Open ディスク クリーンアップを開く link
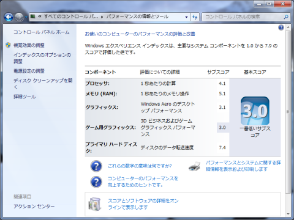294x220 pixels. tap(43, 84)
